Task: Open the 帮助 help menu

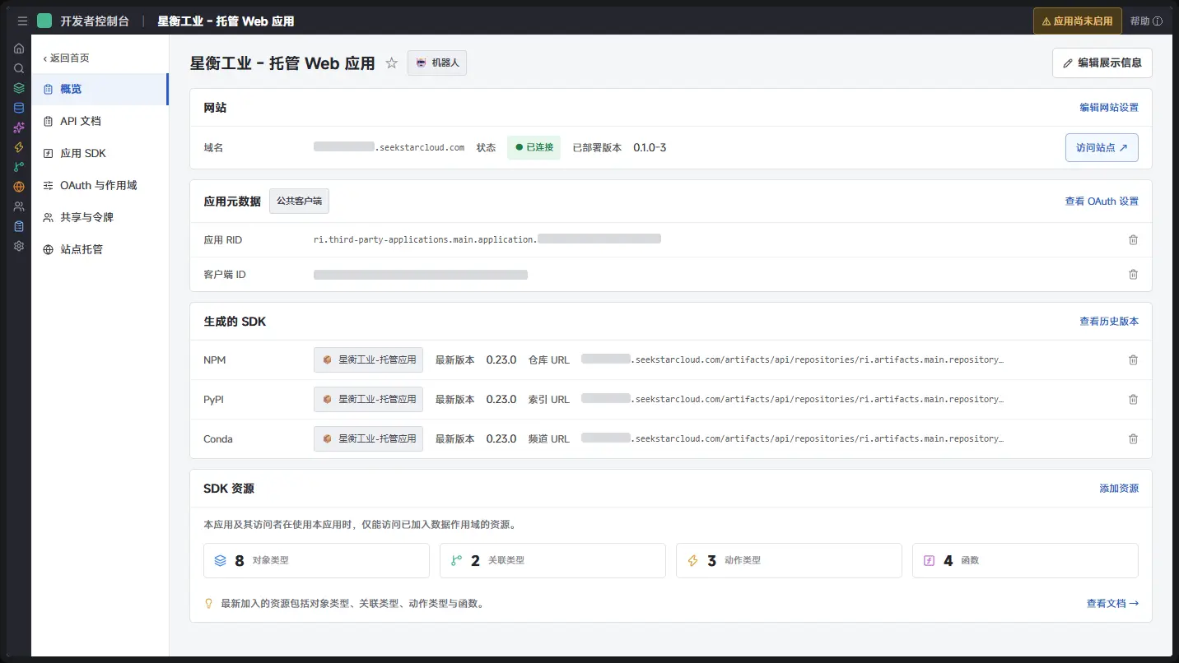Action: pyautogui.click(x=1146, y=21)
